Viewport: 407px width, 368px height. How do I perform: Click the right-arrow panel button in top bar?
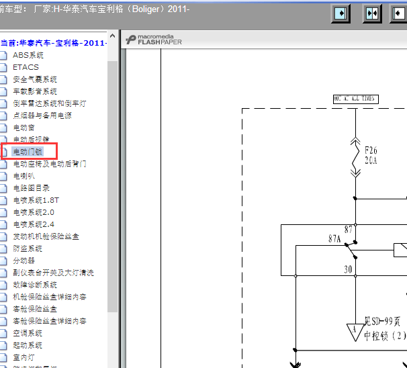click(341, 13)
